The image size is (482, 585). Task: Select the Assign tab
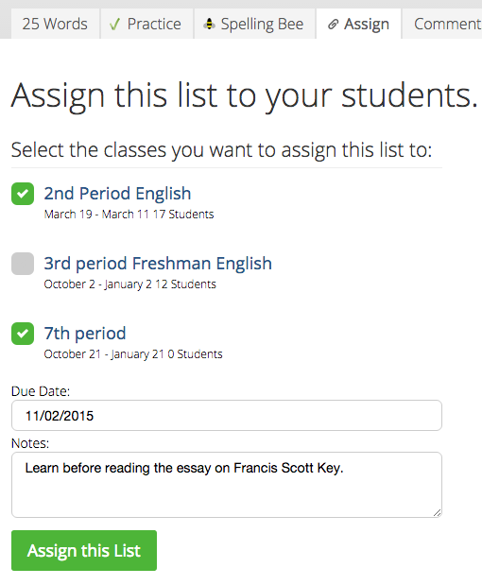point(358,24)
